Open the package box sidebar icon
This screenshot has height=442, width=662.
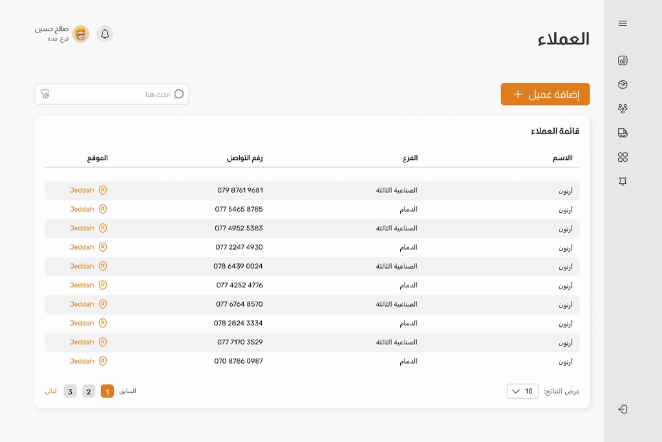623,85
